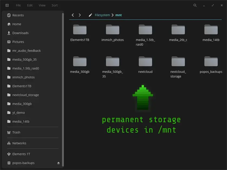Open the File menu
227x170 pixels.
[18, 5]
